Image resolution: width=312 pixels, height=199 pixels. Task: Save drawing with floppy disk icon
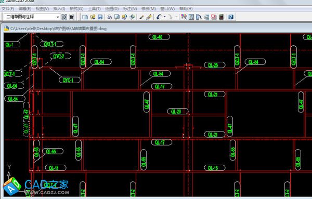tap(100, 17)
